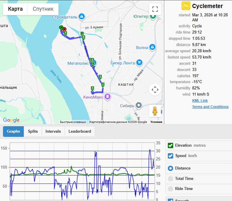Toggle fullscreen map view icon
Screen dimensions: 232x201
(x=155, y=9)
